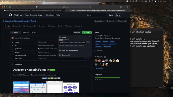Screen dimensions: 173x97
Task: Open the jsuarezruiz owner link
Action: pyautogui.click(x=9, y=21)
